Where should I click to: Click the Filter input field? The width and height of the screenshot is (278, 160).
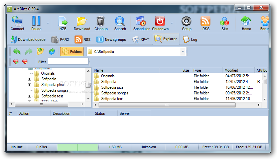(68, 62)
